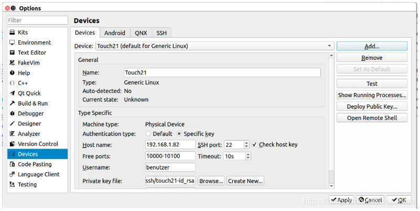The width and height of the screenshot is (420, 211).
Task: Close the Options dialog window
Action: click(x=7, y=8)
